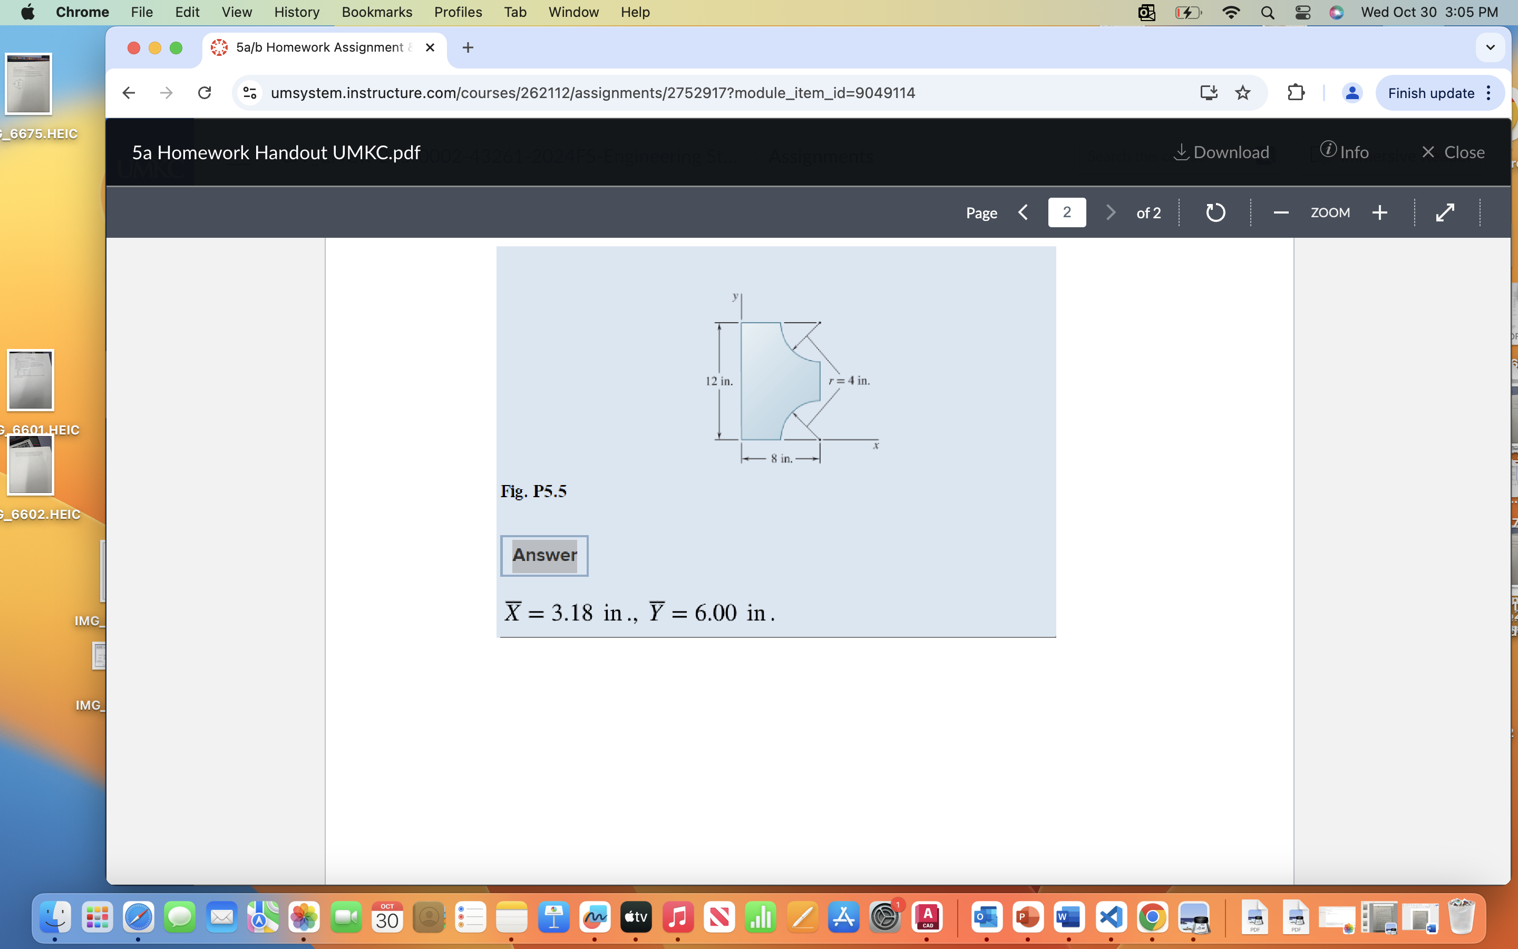
Task: Open Chrome three-dot menu by Finish update
Action: (1489, 93)
